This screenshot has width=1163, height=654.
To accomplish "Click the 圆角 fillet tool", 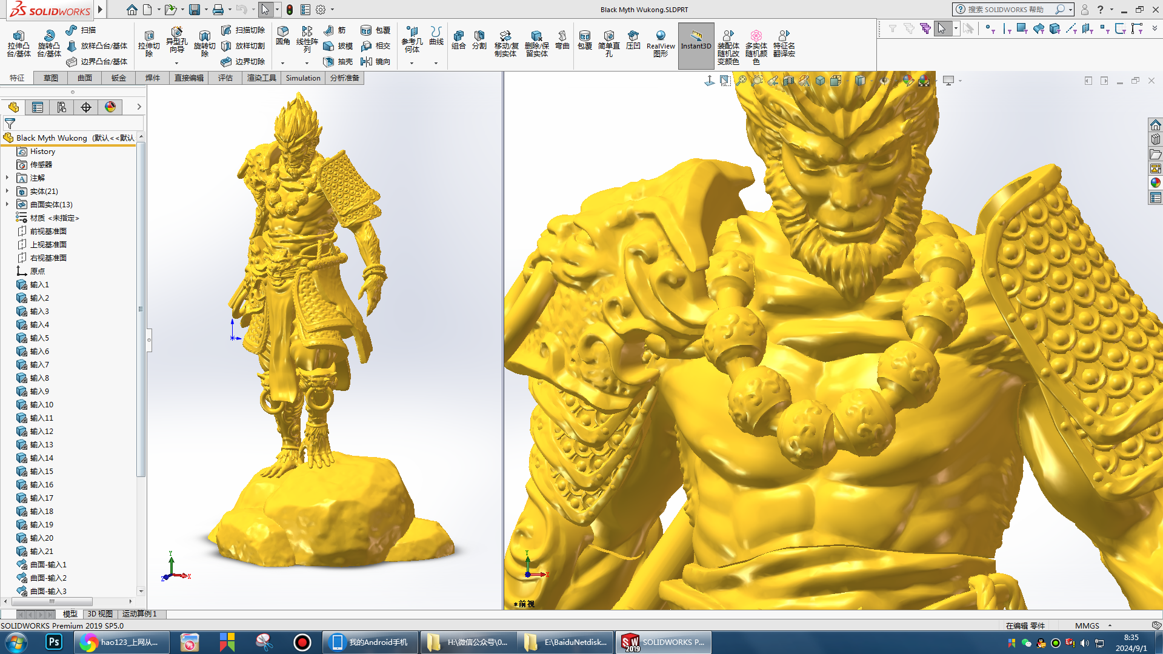I will pyautogui.click(x=282, y=36).
